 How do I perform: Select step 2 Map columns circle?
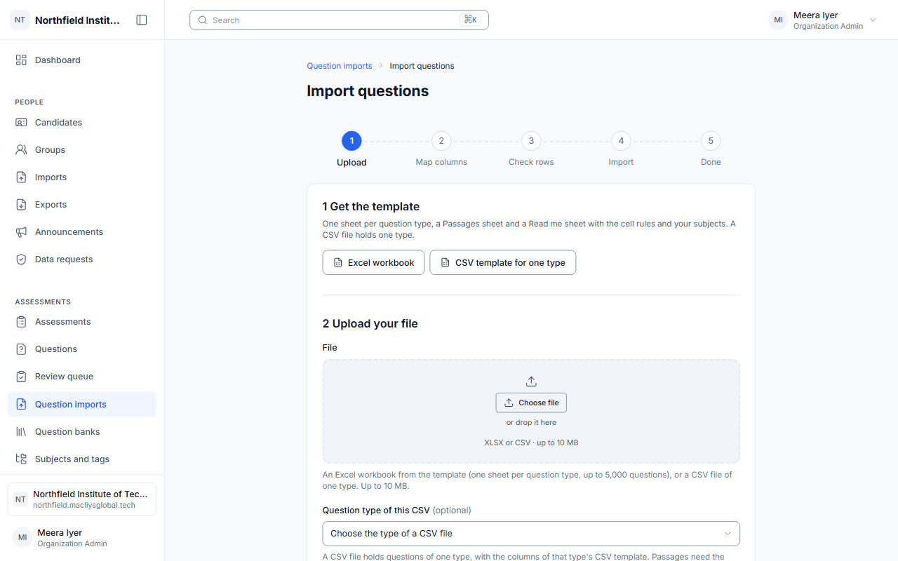point(441,141)
